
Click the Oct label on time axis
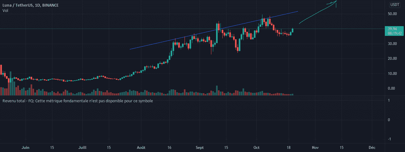click(x=256, y=147)
